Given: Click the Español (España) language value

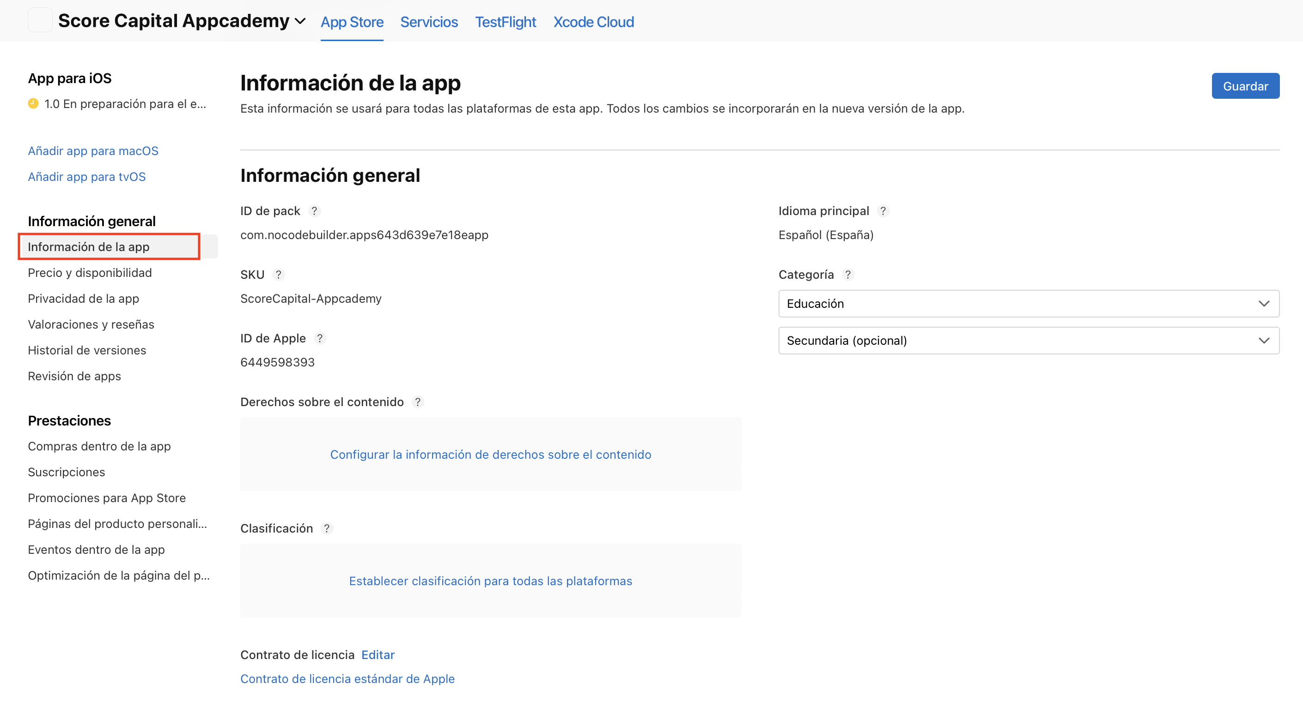Looking at the screenshot, I should pyautogui.click(x=826, y=235).
